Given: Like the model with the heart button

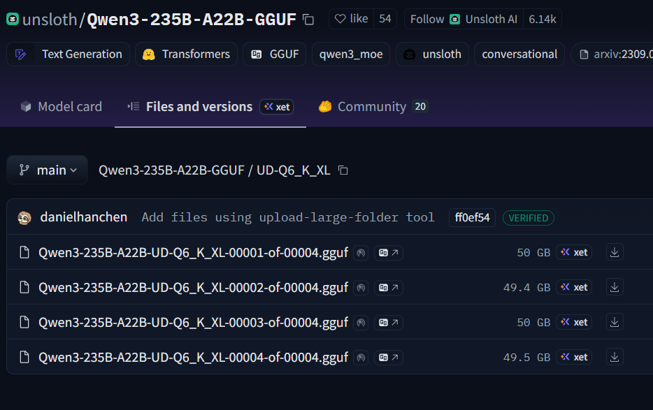Looking at the screenshot, I should click(350, 19).
